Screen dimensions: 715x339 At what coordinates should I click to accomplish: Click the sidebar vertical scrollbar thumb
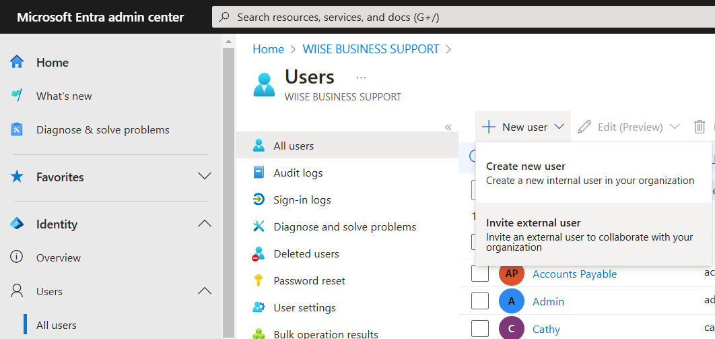(x=228, y=191)
